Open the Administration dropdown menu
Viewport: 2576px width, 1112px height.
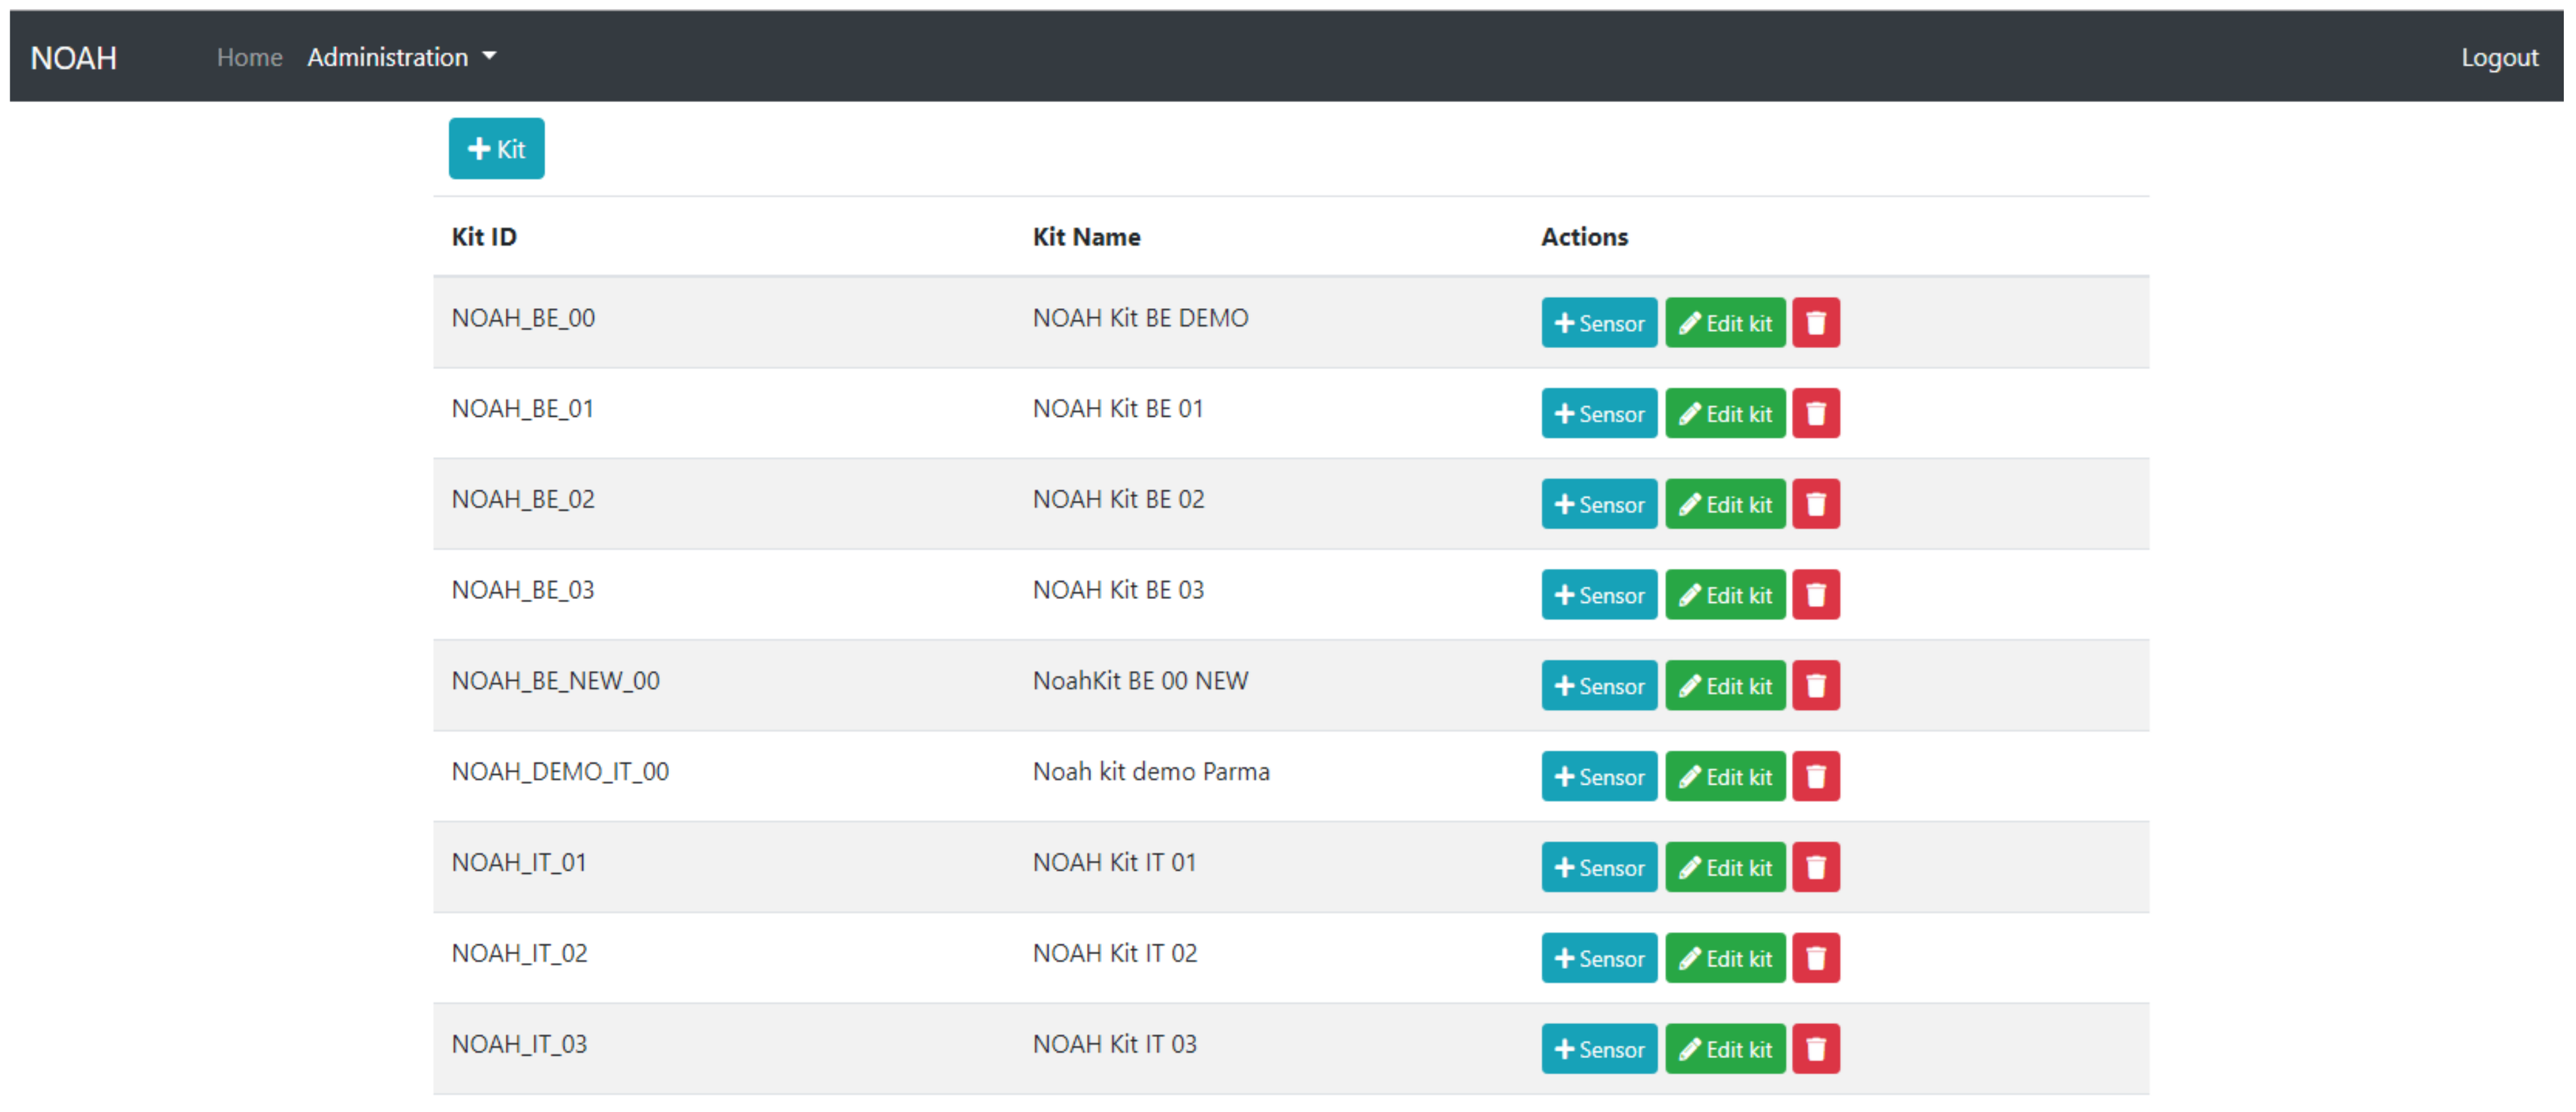tap(401, 57)
